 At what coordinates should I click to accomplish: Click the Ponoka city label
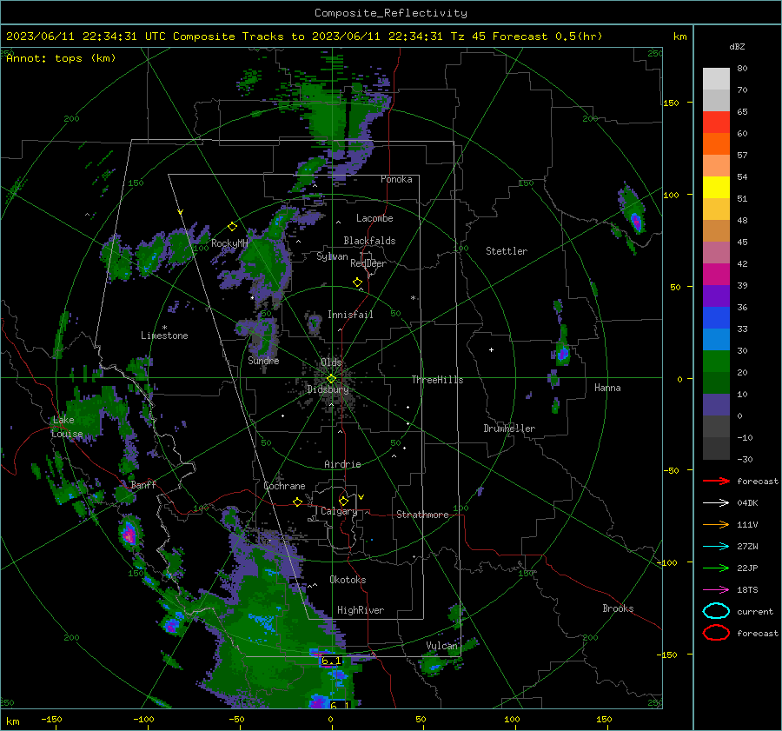(x=396, y=179)
